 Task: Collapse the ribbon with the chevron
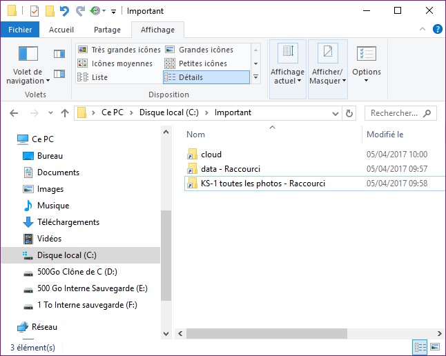(x=423, y=29)
